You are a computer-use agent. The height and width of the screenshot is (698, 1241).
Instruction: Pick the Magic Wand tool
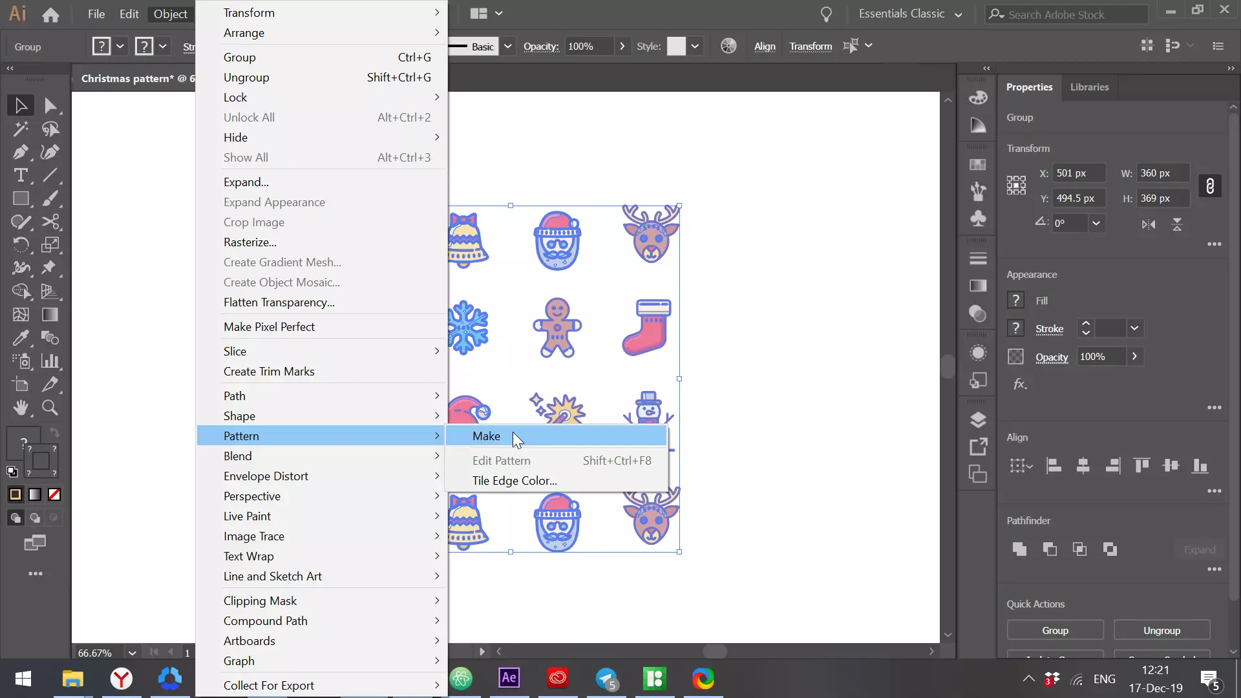[21, 129]
